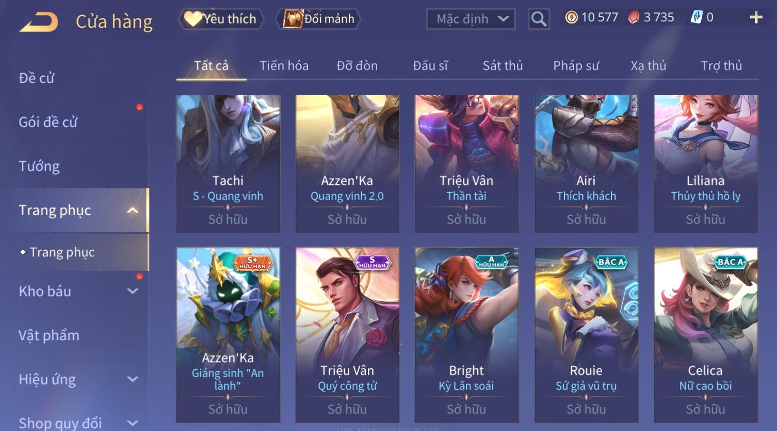Select the Tiến hóa tab
The height and width of the screenshot is (431, 777).
(x=284, y=66)
